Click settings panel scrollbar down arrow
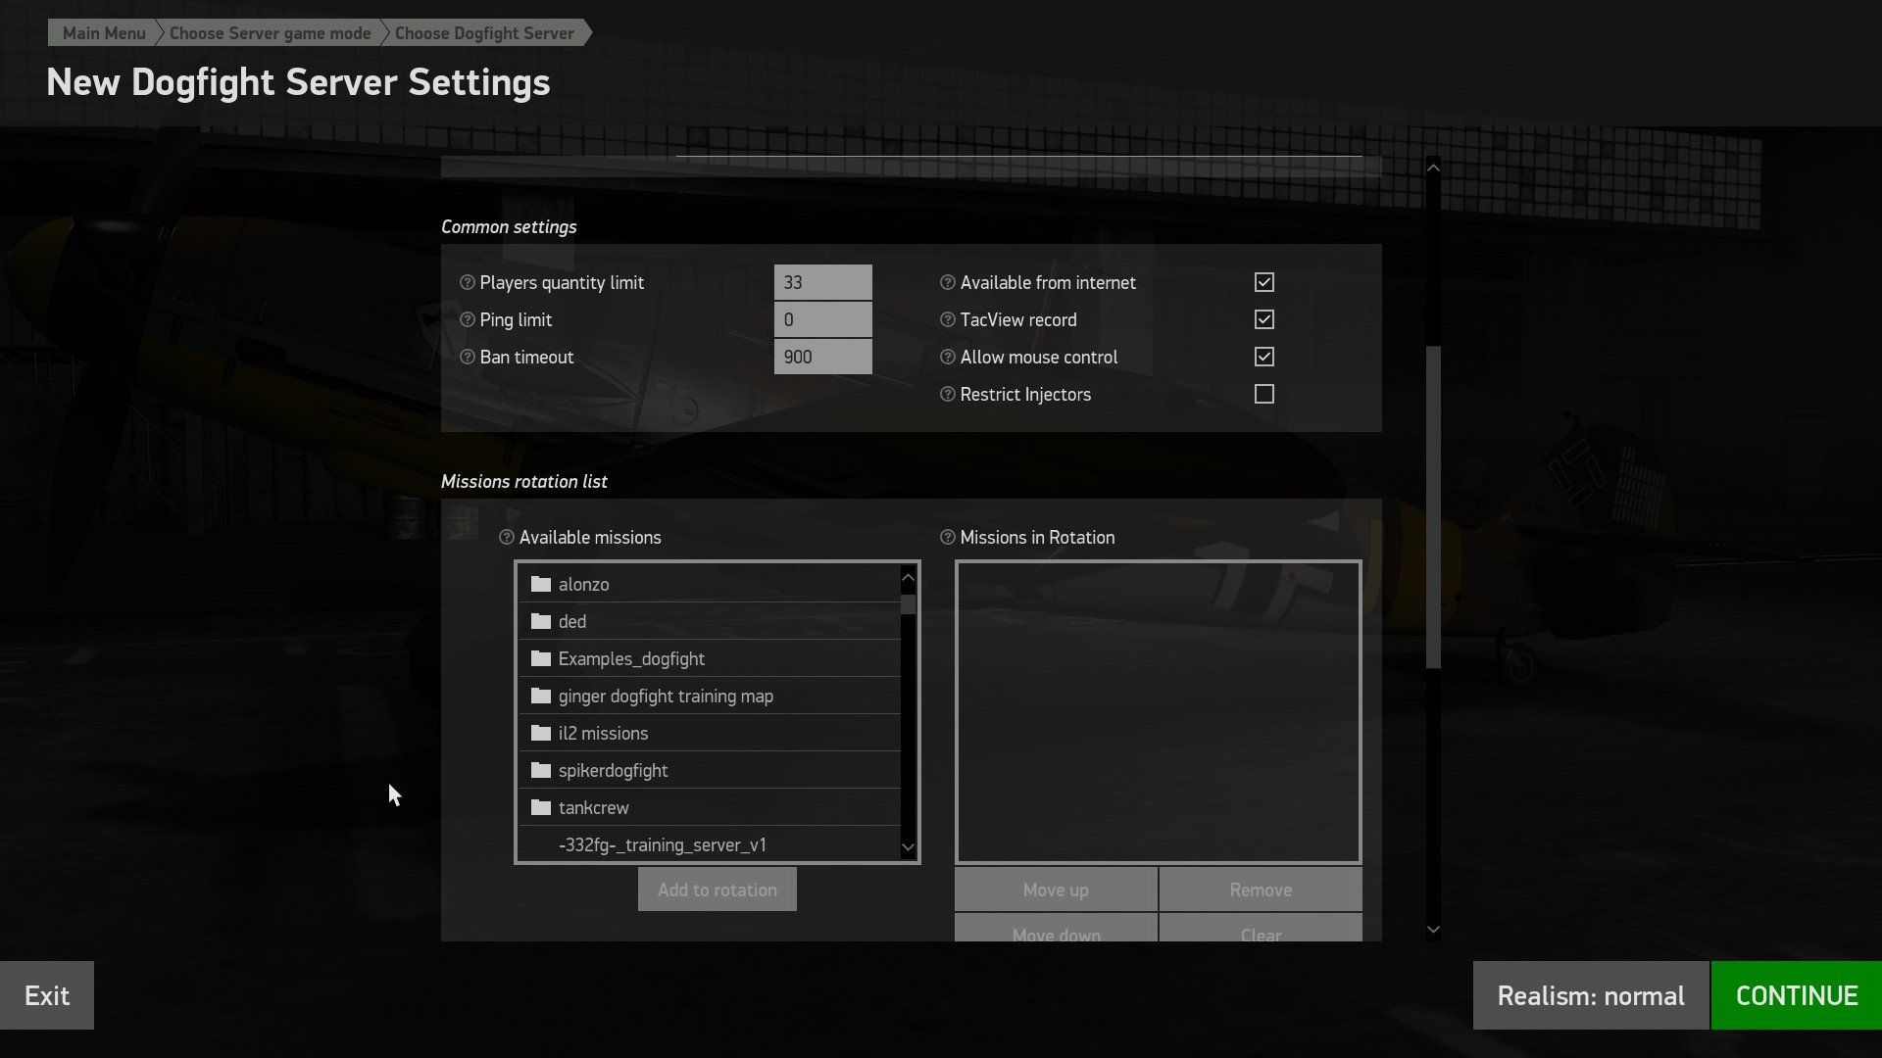 pyautogui.click(x=1433, y=930)
